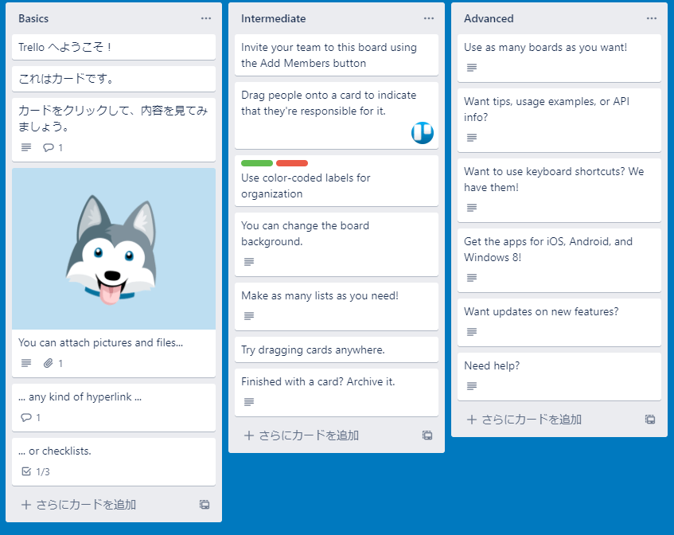Screen dimensions: 674x535
Task: Open the Use color-coded labels card text
Action: pyautogui.click(x=306, y=185)
